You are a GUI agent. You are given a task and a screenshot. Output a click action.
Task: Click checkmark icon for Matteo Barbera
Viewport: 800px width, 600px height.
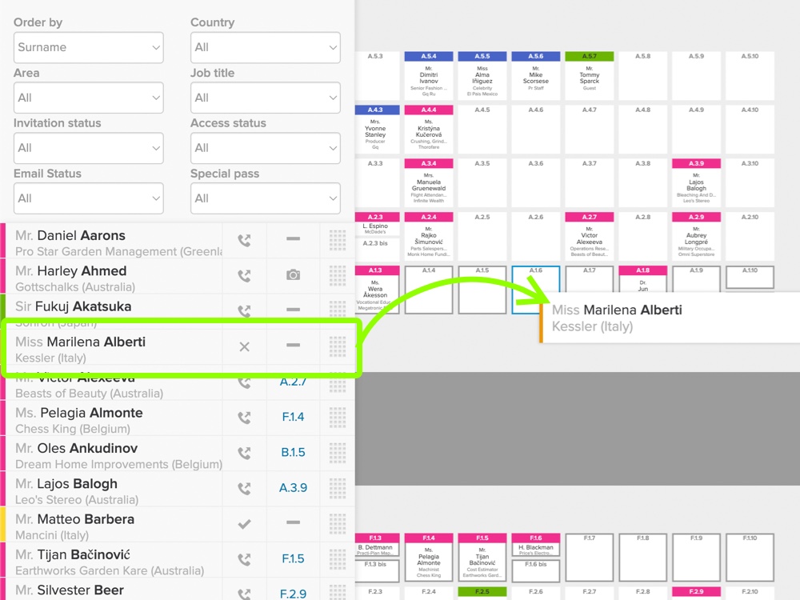tap(244, 523)
